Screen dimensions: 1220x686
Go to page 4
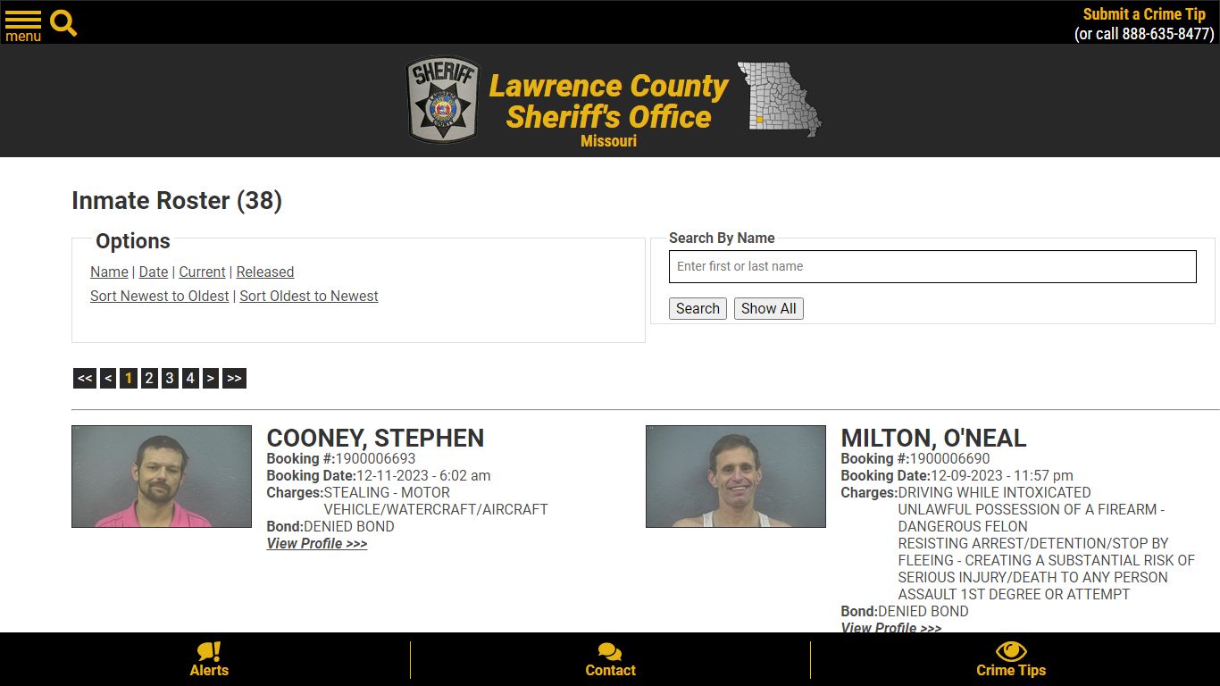pos(190,378)
